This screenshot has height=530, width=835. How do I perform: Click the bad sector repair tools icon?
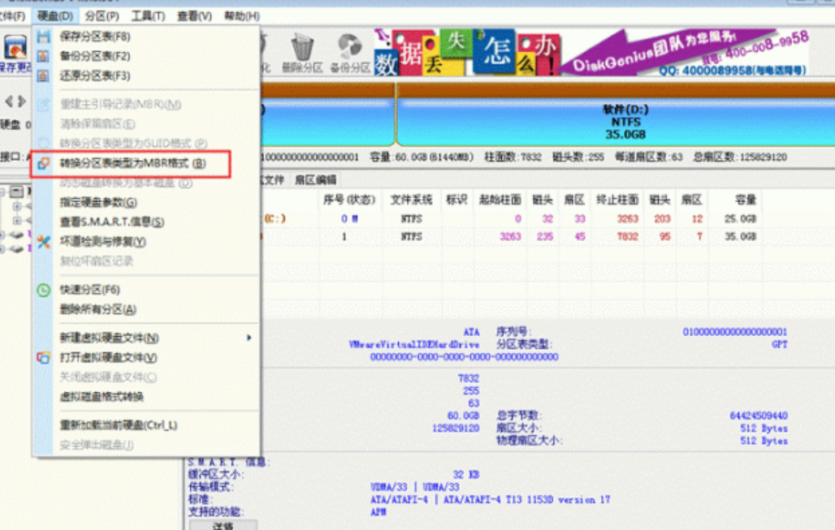44,242
